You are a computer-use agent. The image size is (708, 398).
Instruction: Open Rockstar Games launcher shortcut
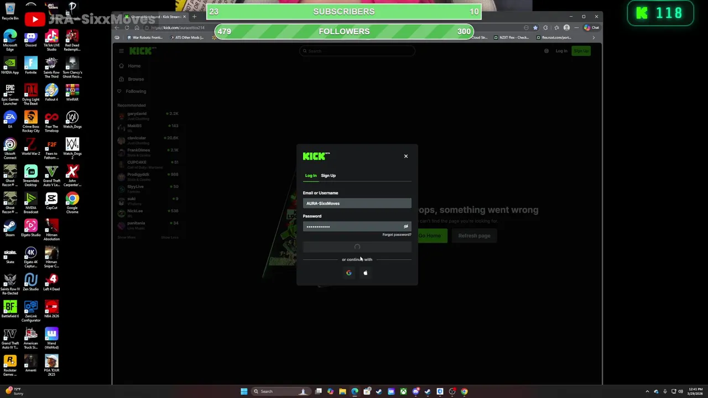(x=10, y=366)
